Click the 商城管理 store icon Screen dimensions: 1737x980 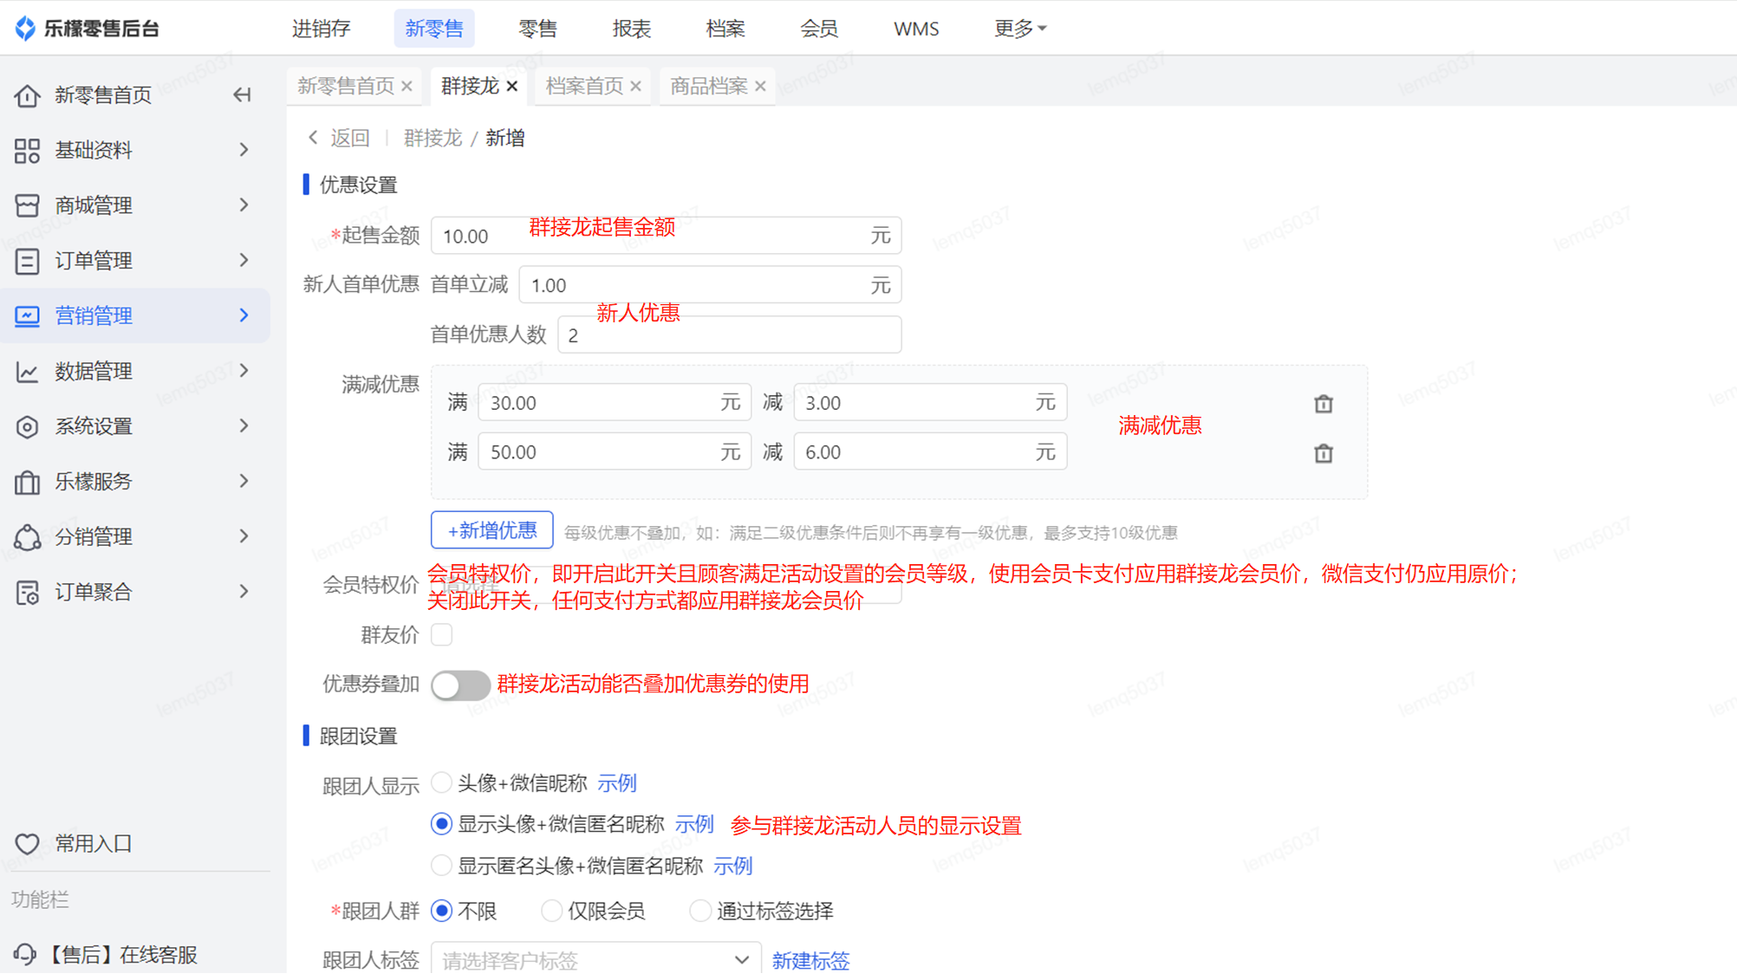point(27,205)
